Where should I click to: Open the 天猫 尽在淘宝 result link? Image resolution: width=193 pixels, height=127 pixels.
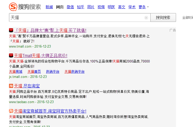point(27,86)
